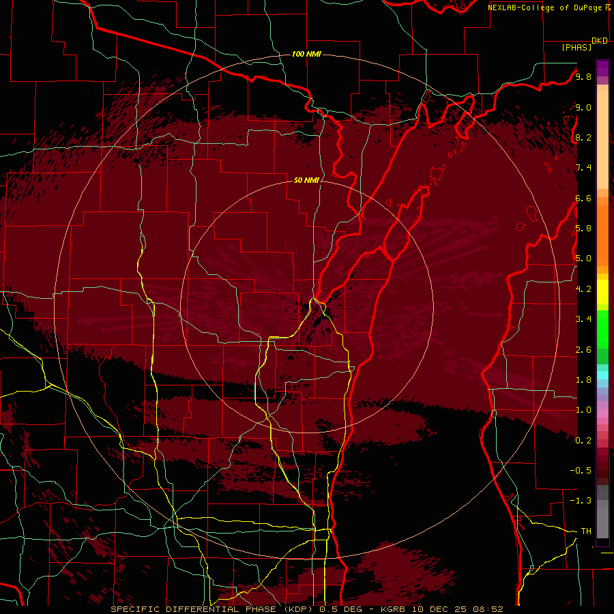Click the DKD label above the color bar

(x=600, y=41)
